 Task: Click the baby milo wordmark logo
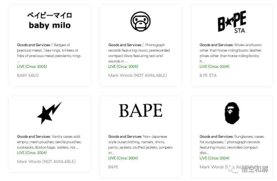(x=49, y=21)
